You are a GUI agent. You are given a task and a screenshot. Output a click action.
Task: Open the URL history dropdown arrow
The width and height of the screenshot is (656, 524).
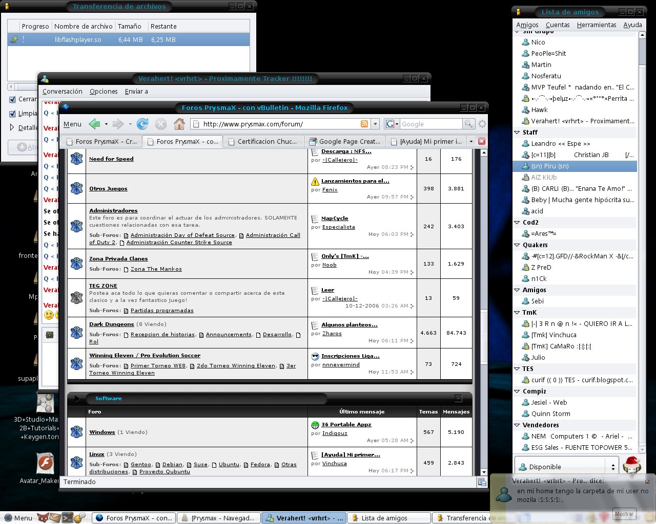point(375,124)
